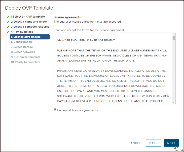This screenshot has width=184, height=152.
Task: Click green checkmark beside Select an OVF template
Action: pos(8,17)
